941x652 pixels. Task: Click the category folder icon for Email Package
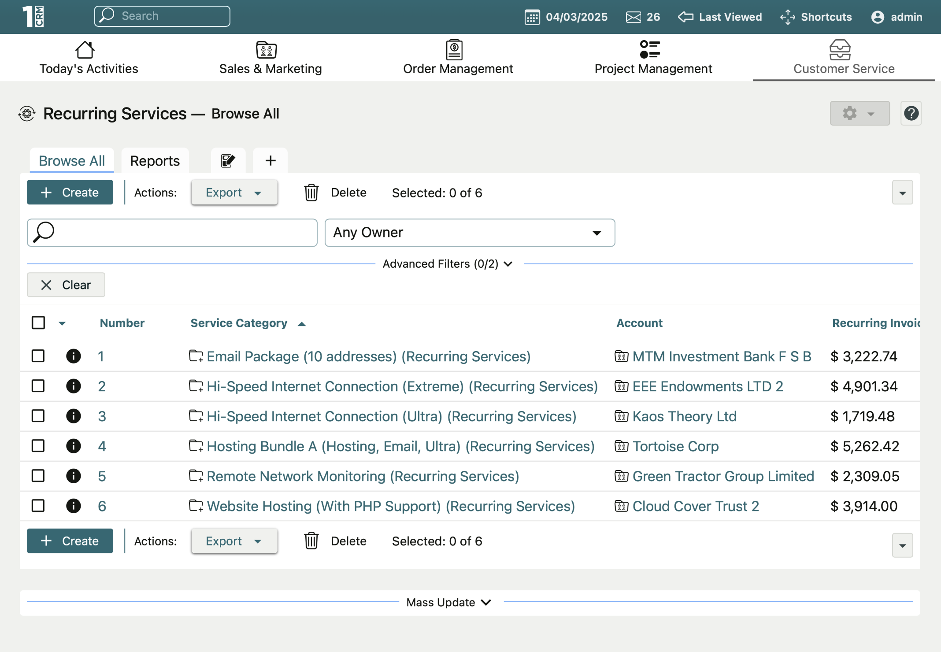tap(196, 356)
